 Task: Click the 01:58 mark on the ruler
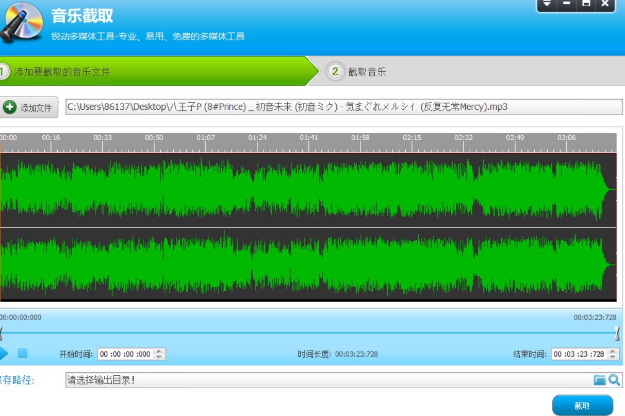pyautogui.click(x=360, y=138)
